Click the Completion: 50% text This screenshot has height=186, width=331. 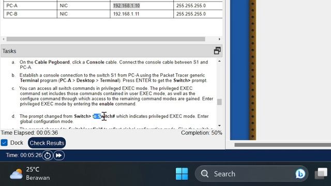point(202,133)
